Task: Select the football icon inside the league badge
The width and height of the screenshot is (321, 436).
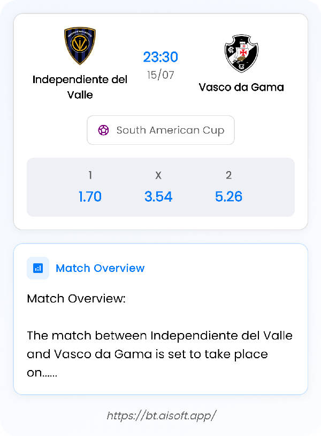Action: point(103,130)
